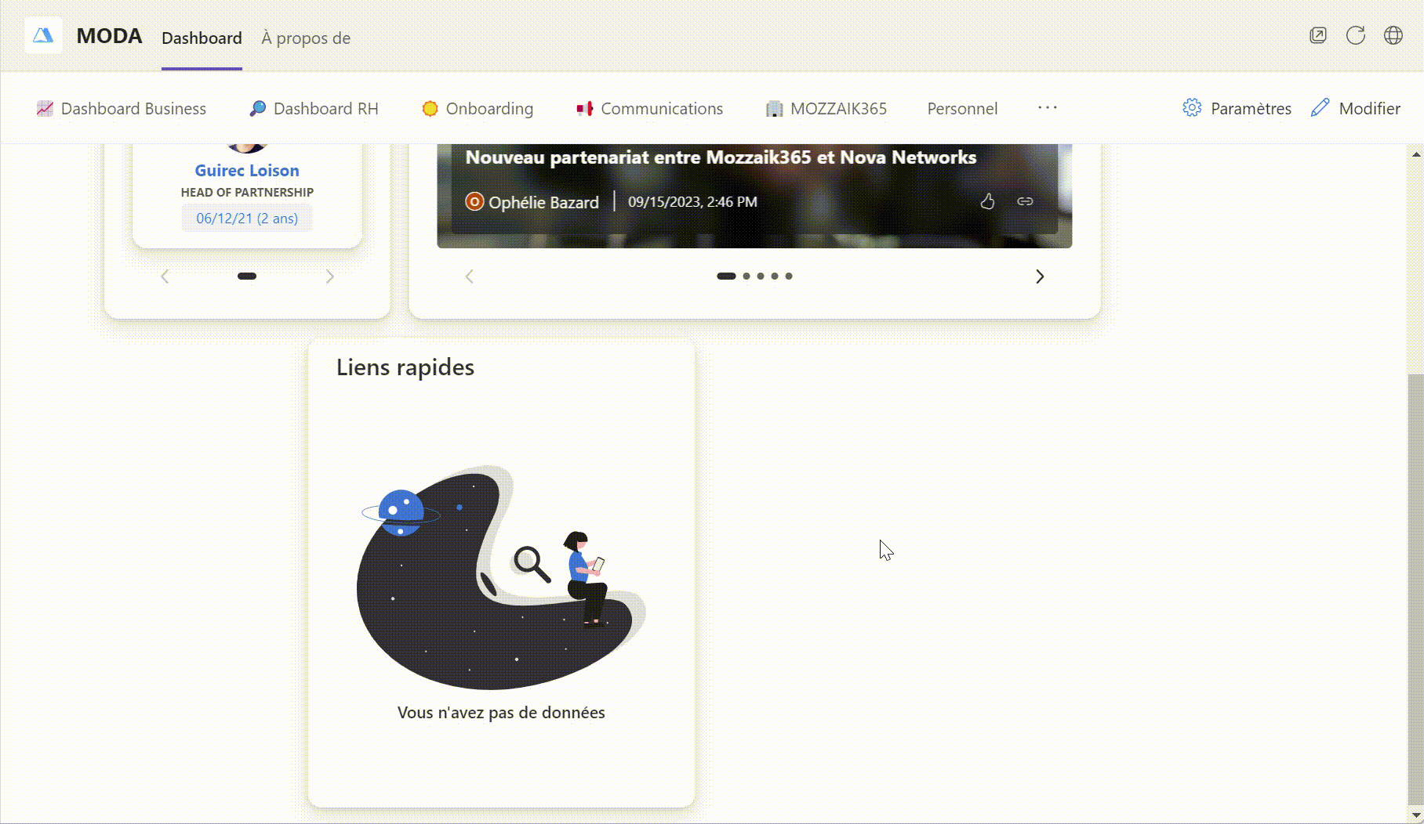Click the anniversary carousel indicator dash
Screen dimensions: 1424x824
point(247,276)
